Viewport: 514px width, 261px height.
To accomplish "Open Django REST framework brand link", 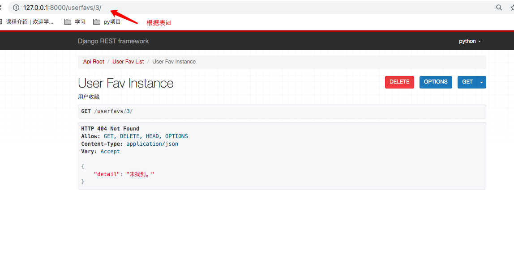I will click(x=113, y=41).
